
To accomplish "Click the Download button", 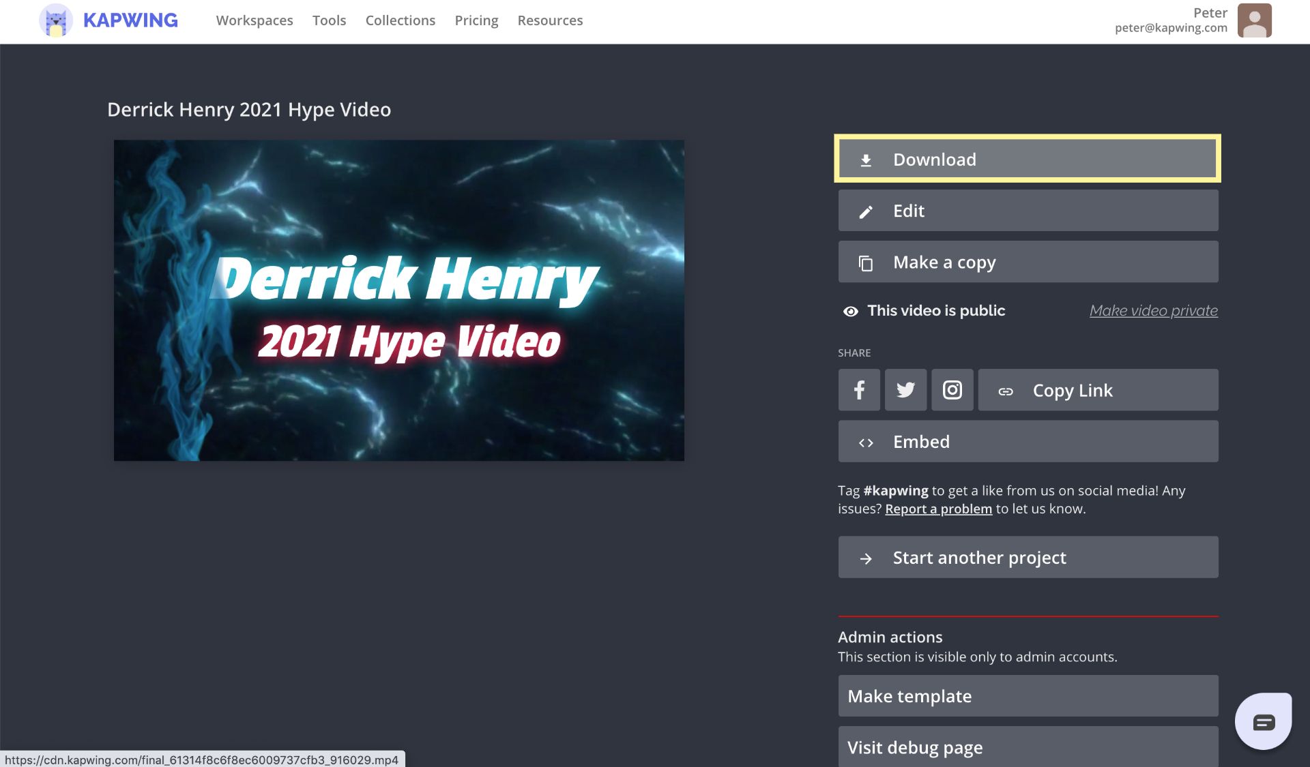I will (1028, 159).
